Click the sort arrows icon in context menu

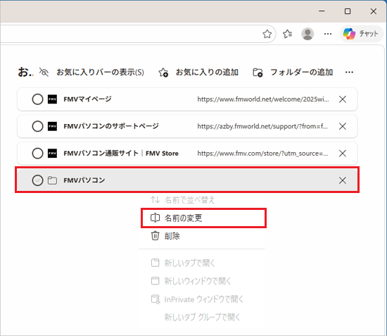(156, 199)
